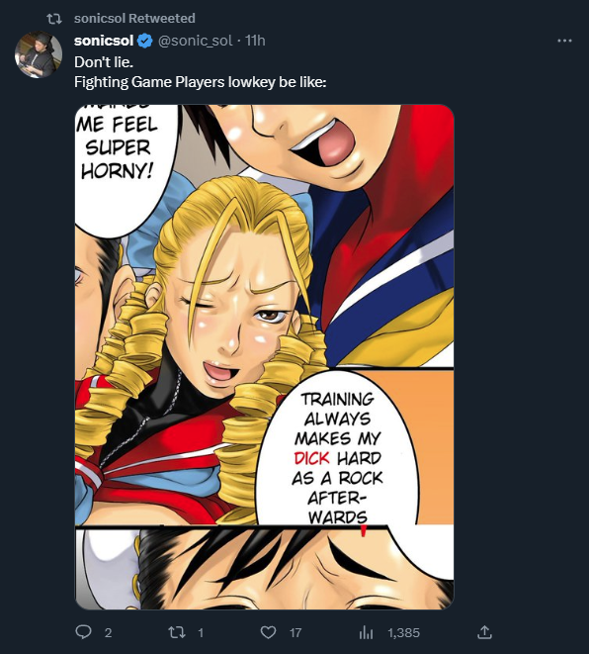Click the like count 17
This screenshot has width=589, height=654.
(x=295, y=633)
